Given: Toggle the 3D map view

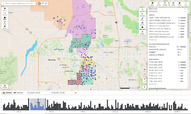Looking at the screenshot, I should click(144, 69).
